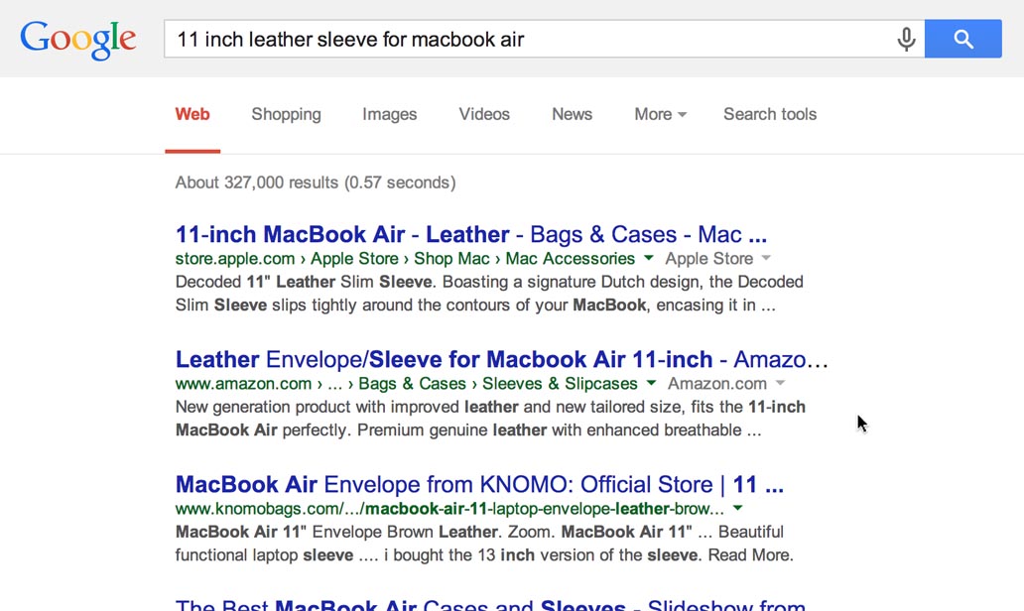Expand green arrow after store.apple.com URL
The height and width of the screenshot is (611, 1024).
click(x=649, y=258)
